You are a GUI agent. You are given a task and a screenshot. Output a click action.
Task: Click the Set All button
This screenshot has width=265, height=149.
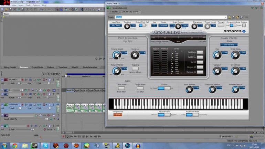click(x=200, y=62)
